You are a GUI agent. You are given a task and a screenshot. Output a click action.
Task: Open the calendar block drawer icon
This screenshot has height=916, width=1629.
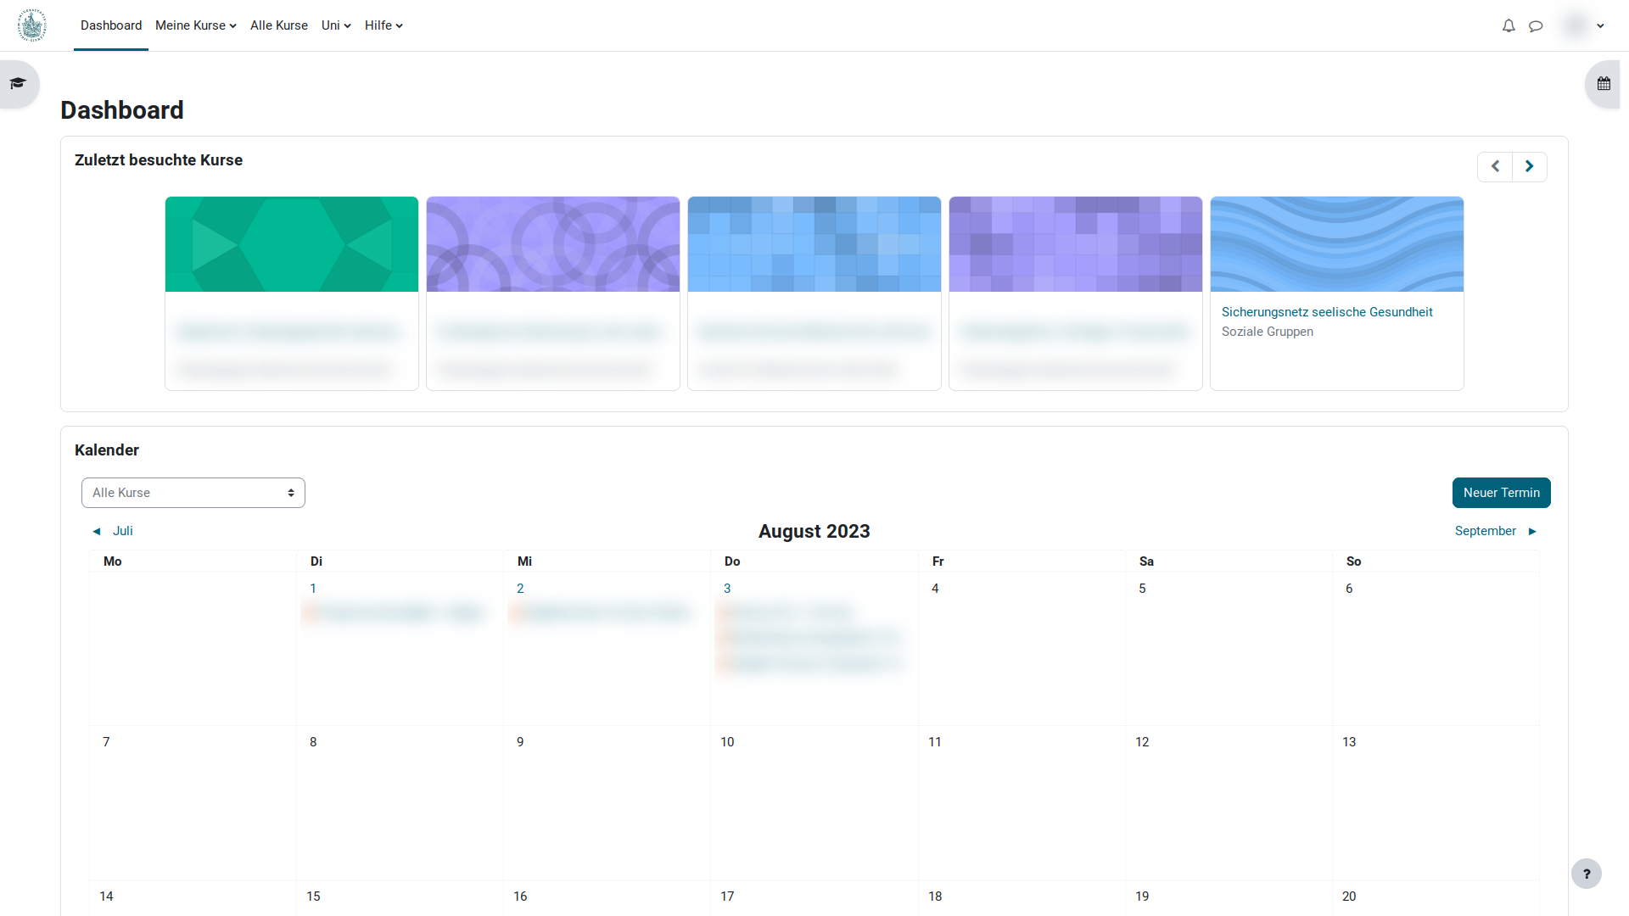[x=1604, y=83]
